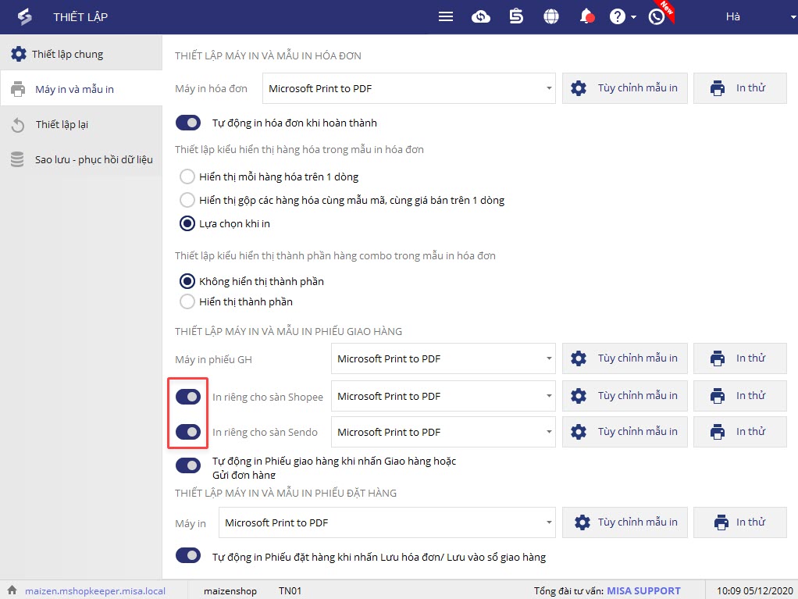This screenshot has width=798, height=599.
Task: Click the phone support icon marked New
Action: pos(657,17)
